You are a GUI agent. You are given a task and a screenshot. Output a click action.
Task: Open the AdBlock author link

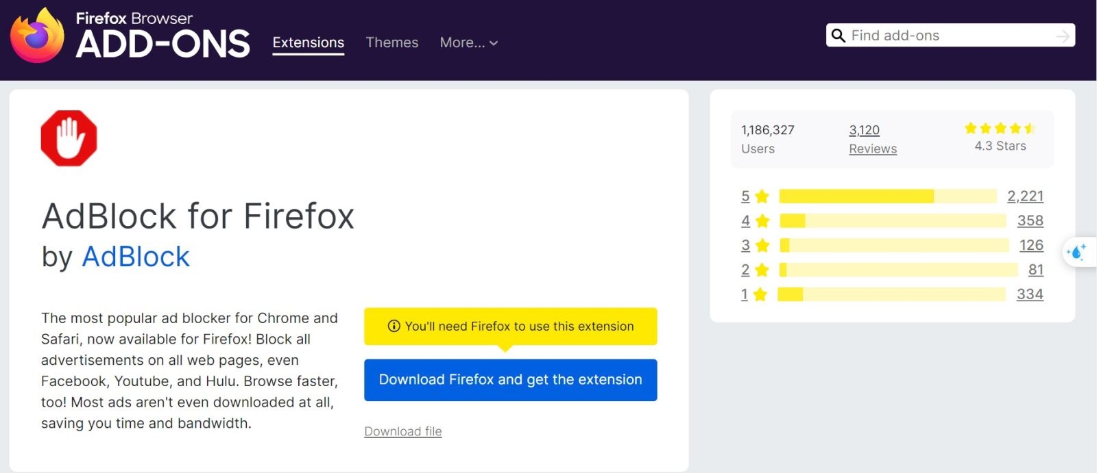point(136,257)
